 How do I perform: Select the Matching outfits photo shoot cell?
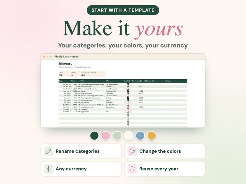[90, 98]
